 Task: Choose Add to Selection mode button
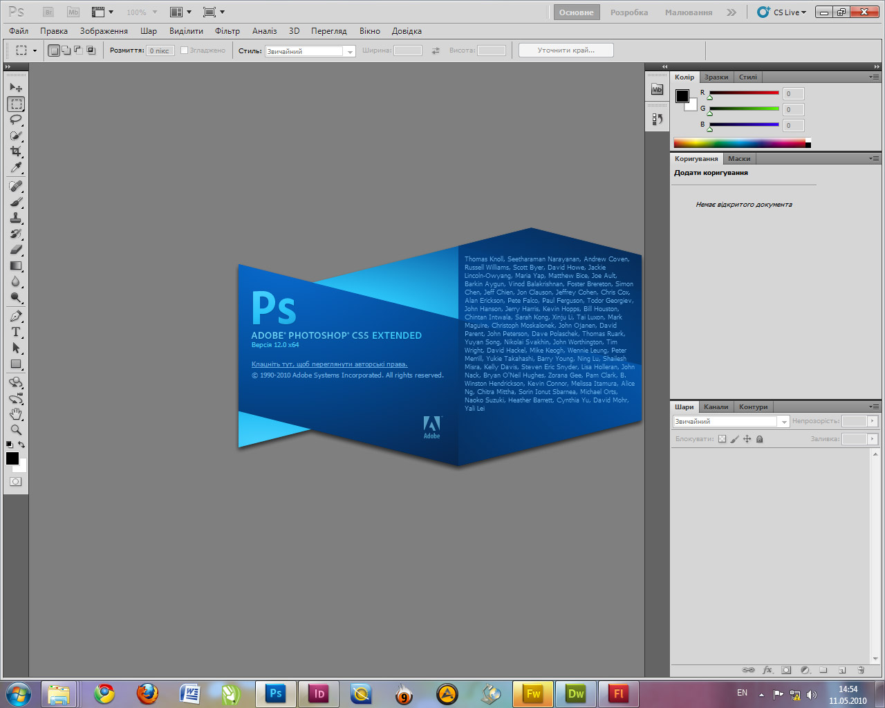coord(66,50)
